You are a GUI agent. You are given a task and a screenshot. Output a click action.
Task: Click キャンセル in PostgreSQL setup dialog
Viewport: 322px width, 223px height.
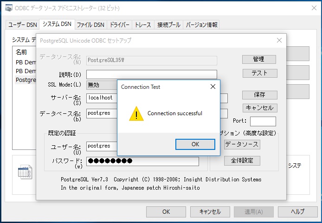click(260, 108)
